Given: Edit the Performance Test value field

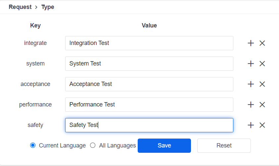Looking at the screenshot, I should [x=149, y=104].
